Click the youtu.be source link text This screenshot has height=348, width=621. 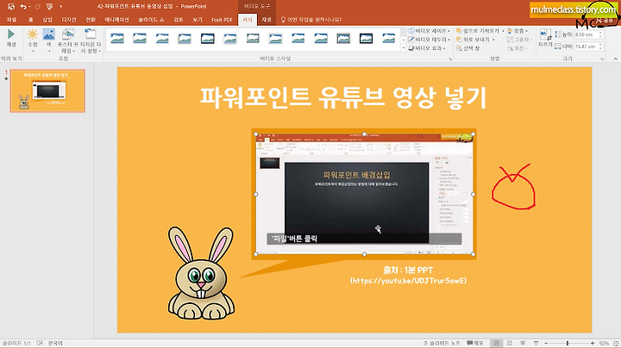(x=408, y=281)
